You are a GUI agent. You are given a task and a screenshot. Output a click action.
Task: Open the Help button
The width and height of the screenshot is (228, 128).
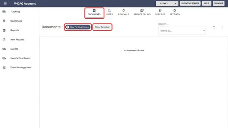point(207,3)
